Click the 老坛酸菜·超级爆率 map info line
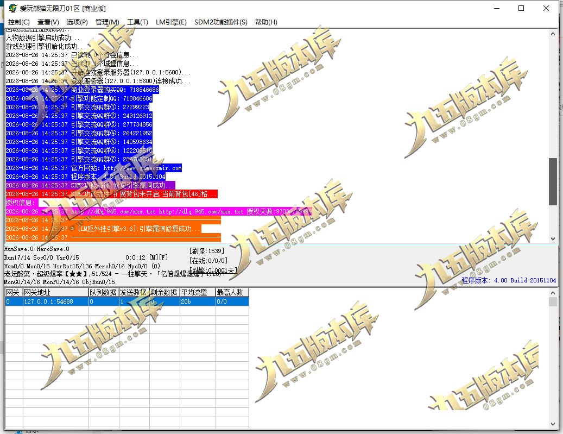Screen dimensions: 563x434 [115, 274]
